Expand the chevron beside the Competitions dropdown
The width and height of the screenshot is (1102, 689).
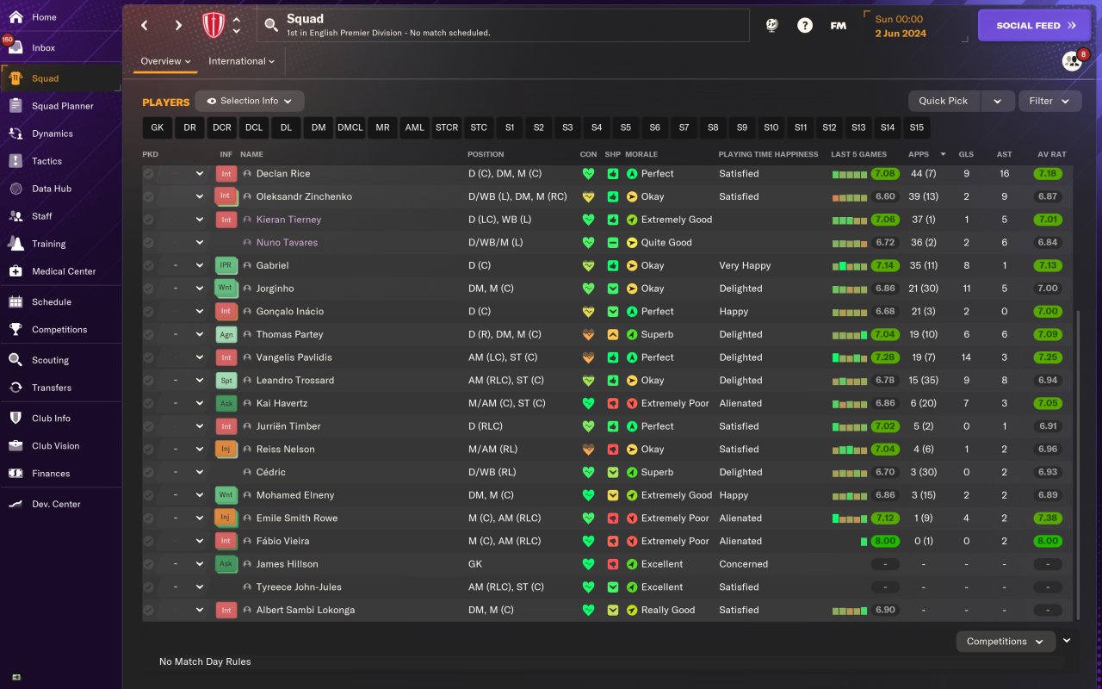coord(1068,641)
